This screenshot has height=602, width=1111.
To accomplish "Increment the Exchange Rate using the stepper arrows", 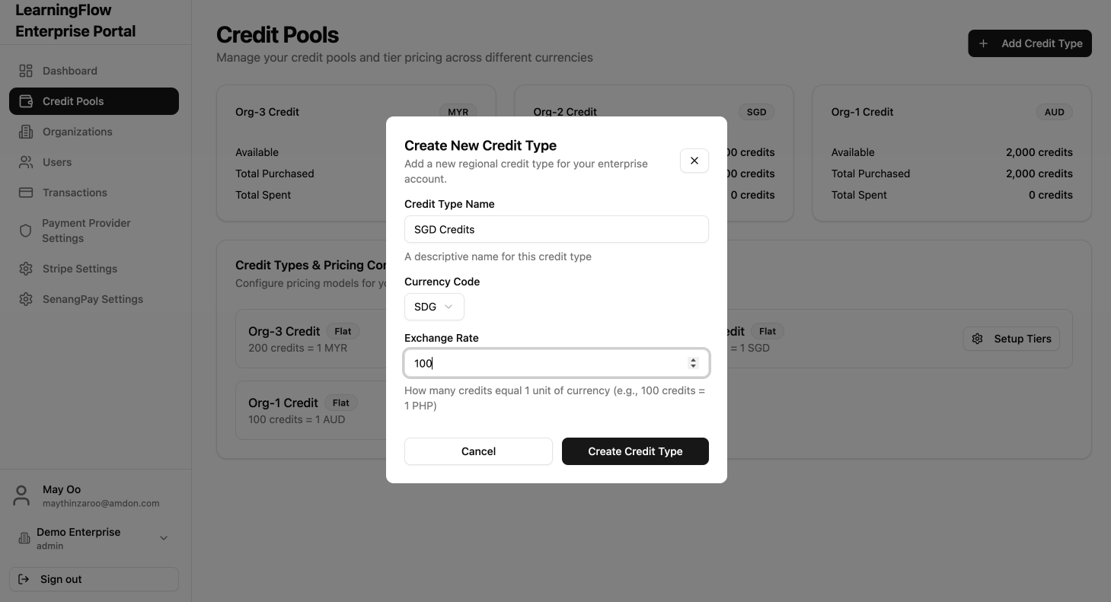I will pyautogui.click(x=693, y=359).
